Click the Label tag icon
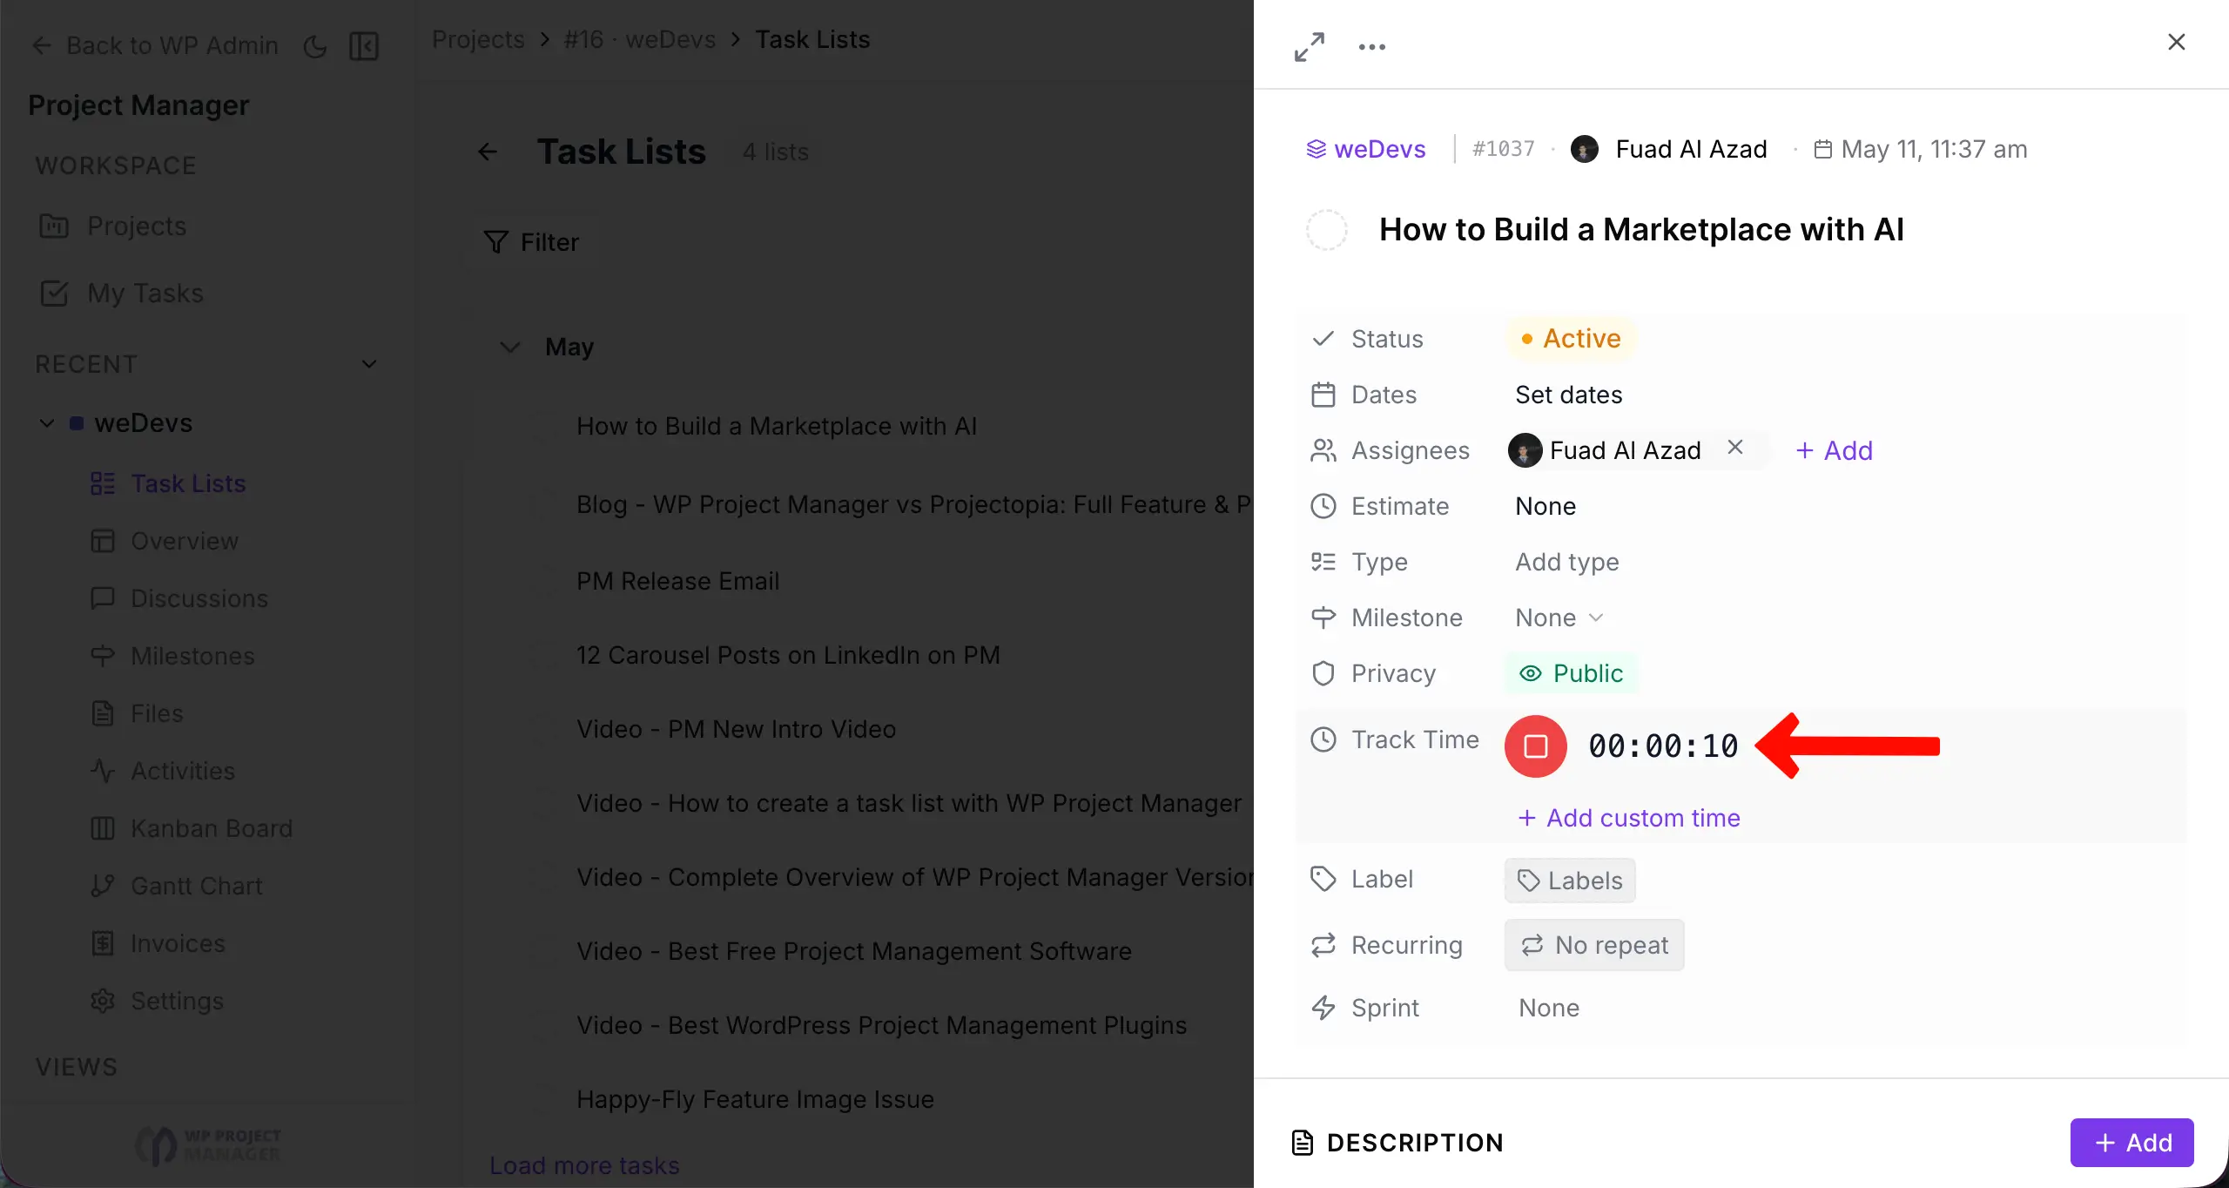This screenshot has height=1188, width=2229. tap(1323, 879)
